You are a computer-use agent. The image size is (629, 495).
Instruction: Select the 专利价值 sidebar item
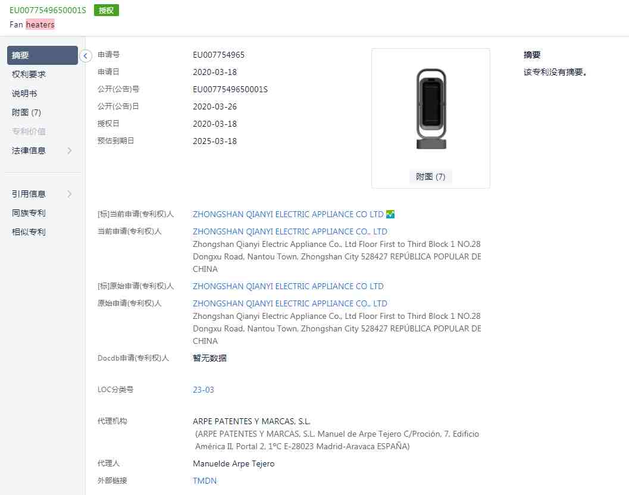29,131
